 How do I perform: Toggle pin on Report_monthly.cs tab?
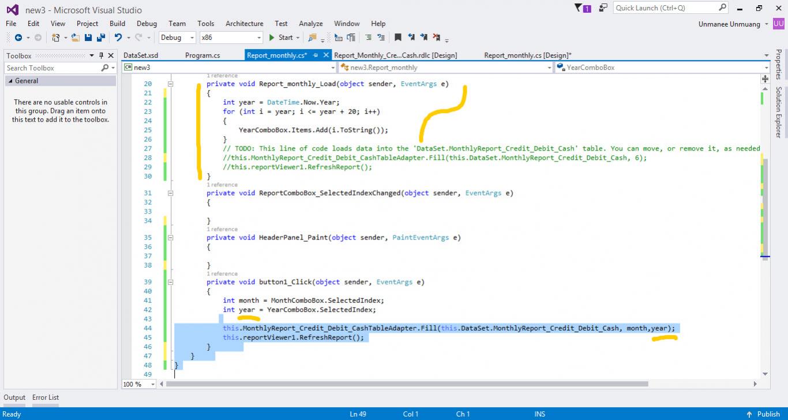pyautogui.click(x=316, y=55)
